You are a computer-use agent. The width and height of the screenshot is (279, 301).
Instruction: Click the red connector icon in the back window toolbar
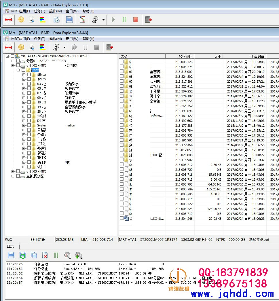[x=8, y=20]
